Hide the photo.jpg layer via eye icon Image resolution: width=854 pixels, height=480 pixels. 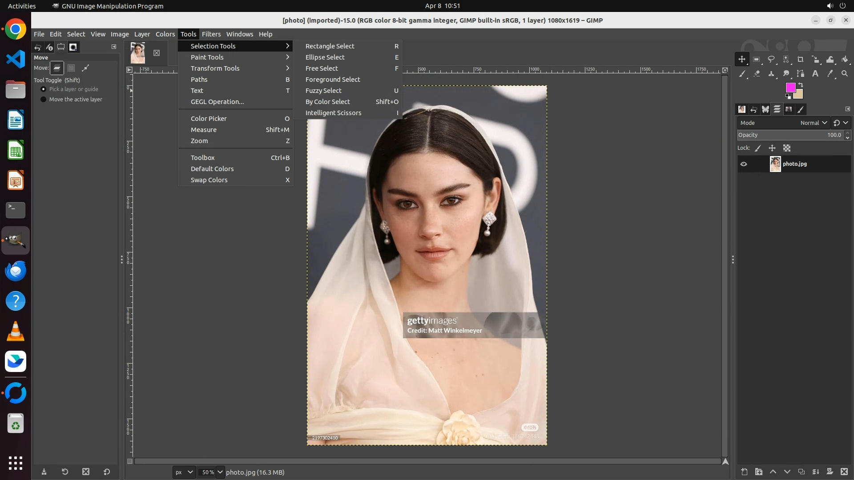(744, 164)
